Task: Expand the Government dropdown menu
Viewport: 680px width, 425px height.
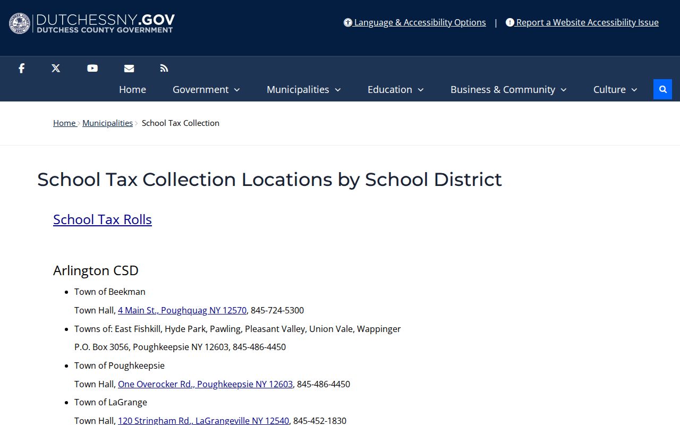Action: (x=206, y=89)
